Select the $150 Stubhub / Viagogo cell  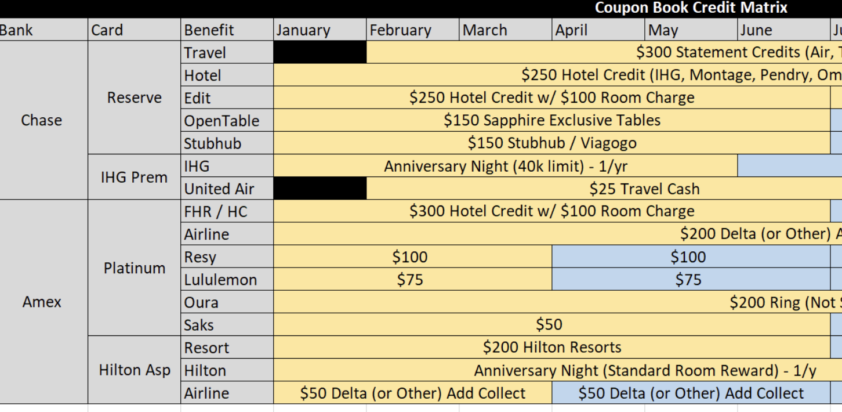pyautogui.click(x=551, y=143)
